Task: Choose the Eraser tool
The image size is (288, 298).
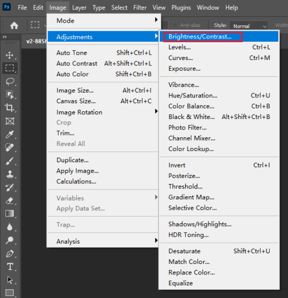Action: [10, 201]
